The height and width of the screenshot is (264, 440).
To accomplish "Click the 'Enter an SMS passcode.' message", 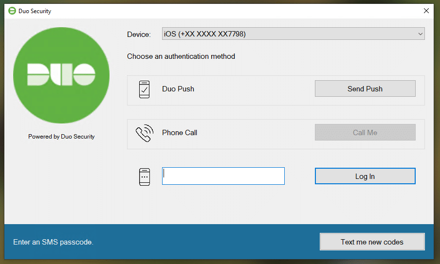I will coord(54,242).
